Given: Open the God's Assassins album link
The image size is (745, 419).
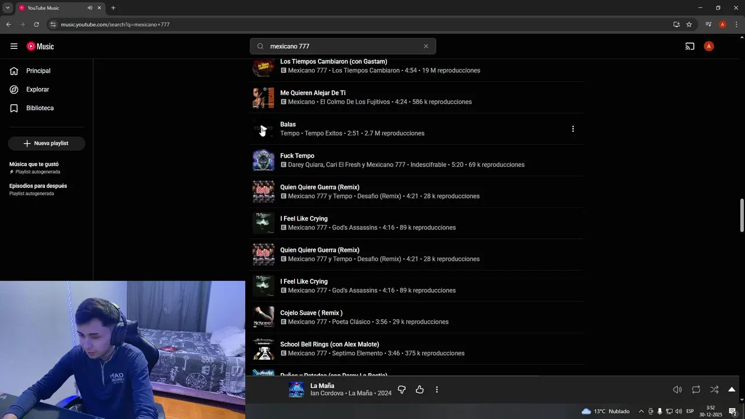Looking at the screenshot, I should (x=354, y=228).
